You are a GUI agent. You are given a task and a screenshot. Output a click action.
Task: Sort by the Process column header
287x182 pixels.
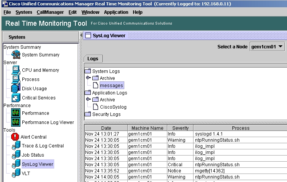[240, 128]
